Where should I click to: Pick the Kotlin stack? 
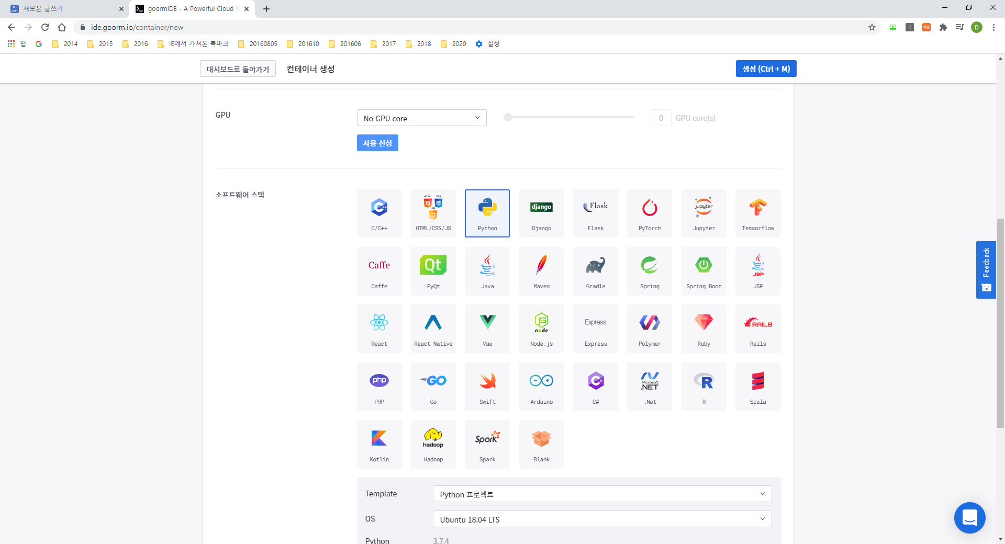pos(379,444)
